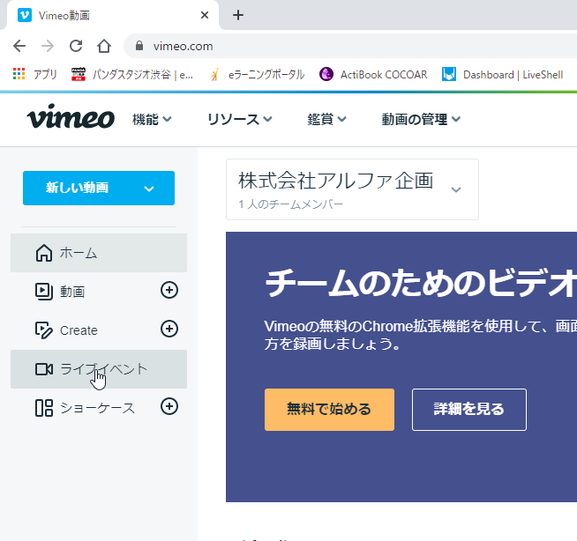Open ショーケース in the sidebar
577x541 pixels.
[99, 408]
